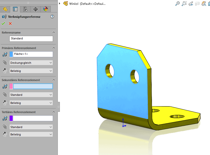Click the tertiary mate type paperclip icon

[5, 127]
